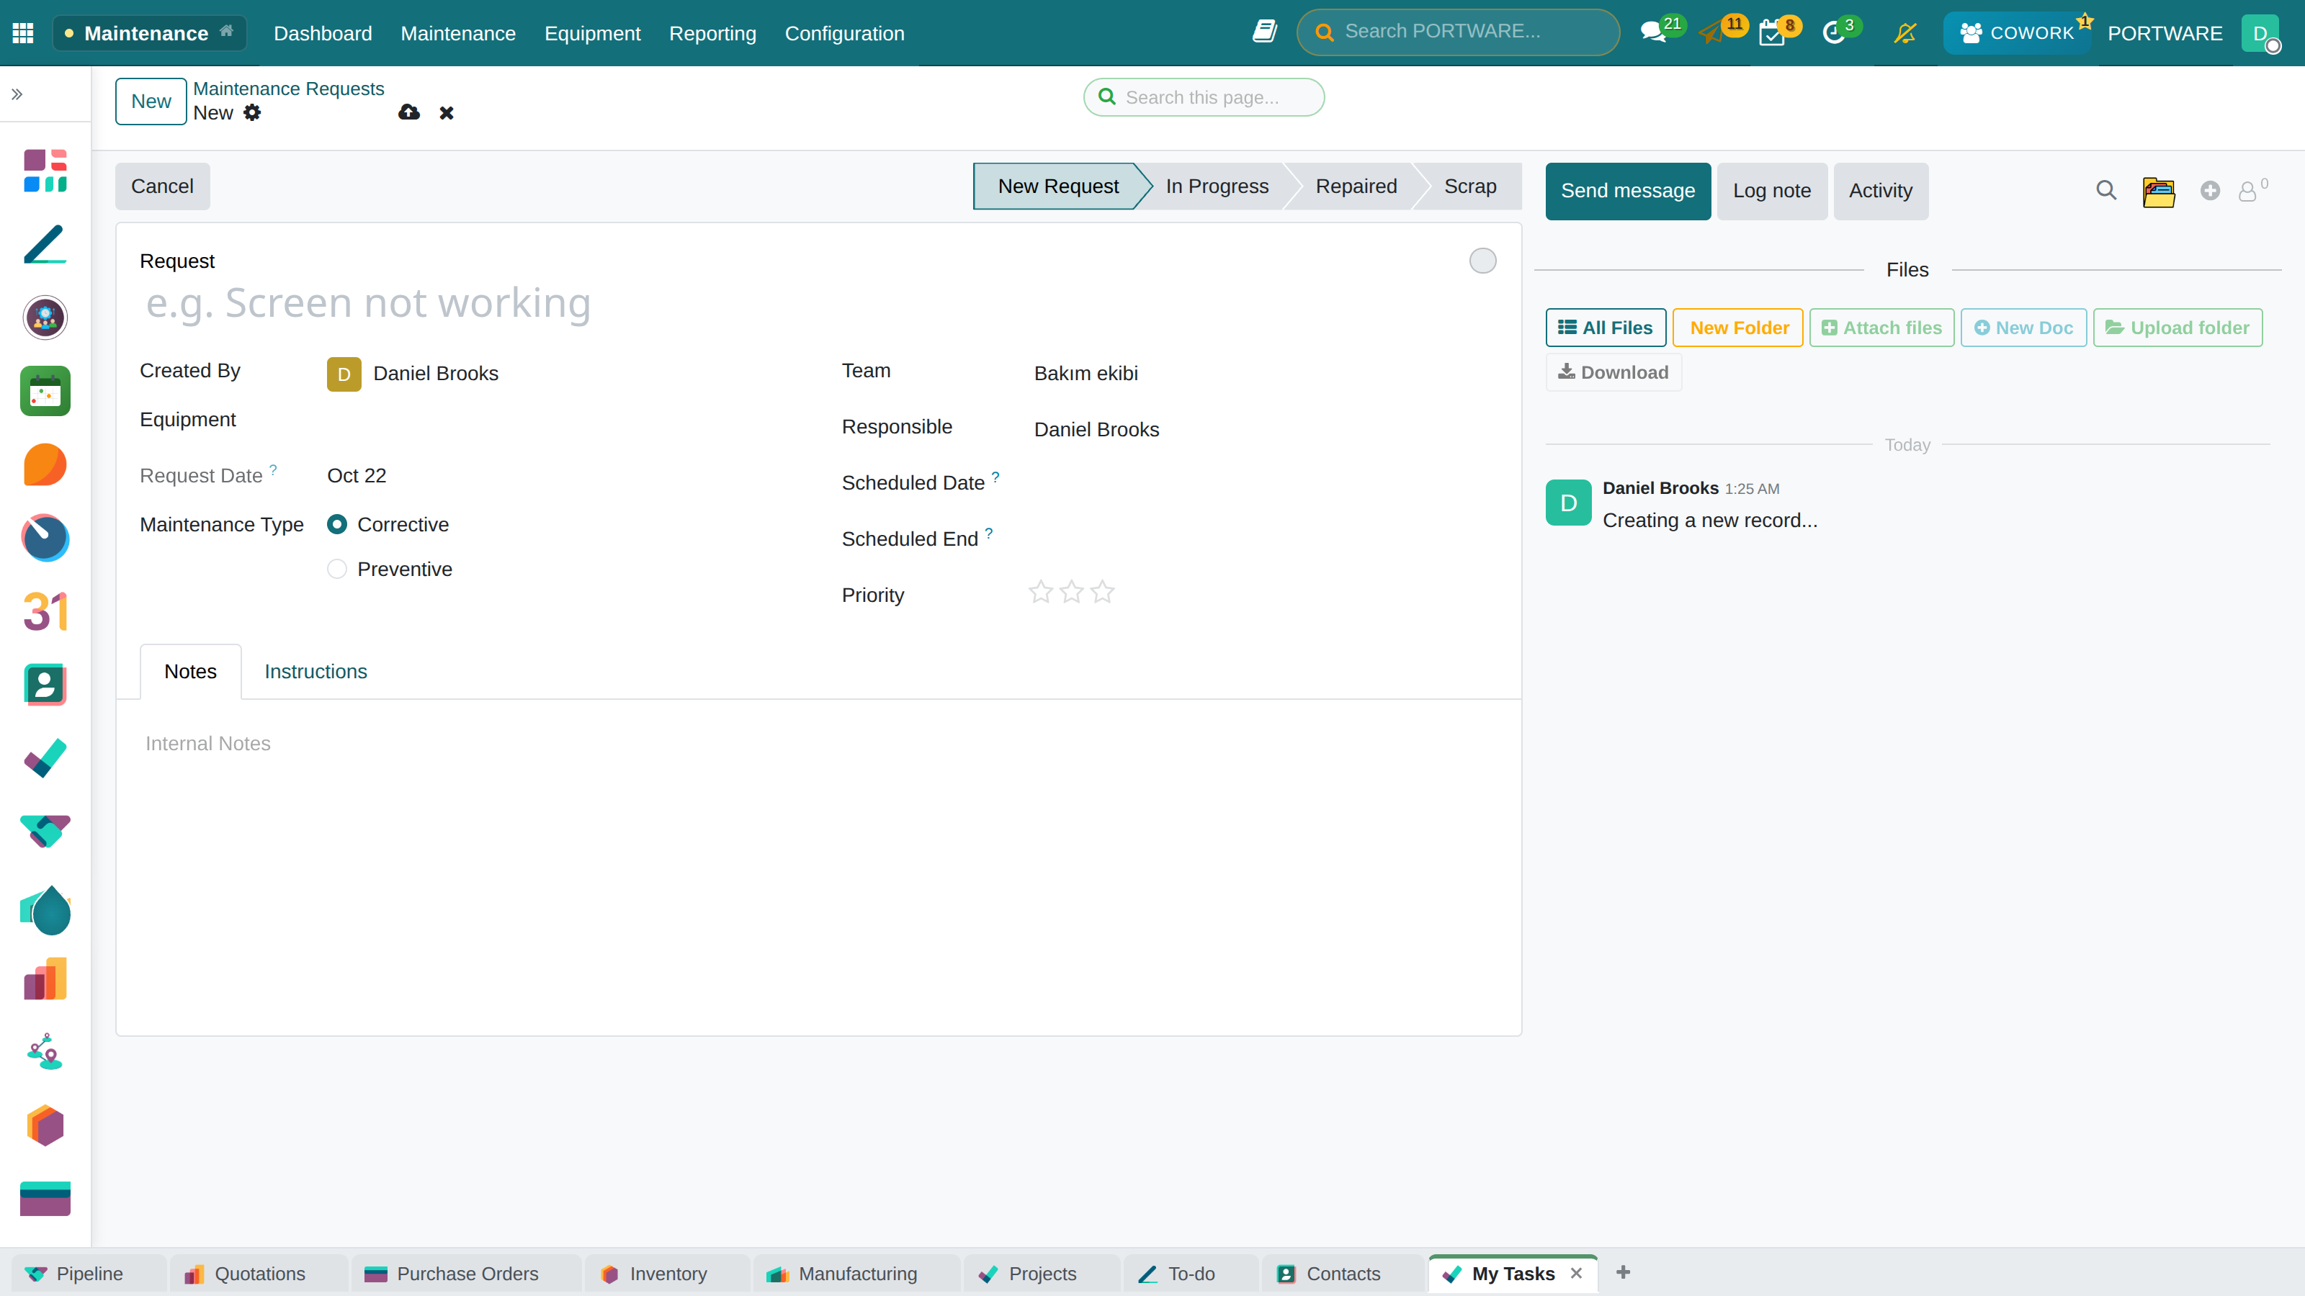The width and height of the screenshot is (2305, 1296).
Task: Open chat messages with 21 badge
Action: tap(1654, 33)
